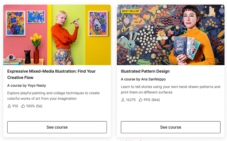Open the Expressive Mixed-Media Illustration course thumbnail
227x141 pixels.
click(57, 35)
